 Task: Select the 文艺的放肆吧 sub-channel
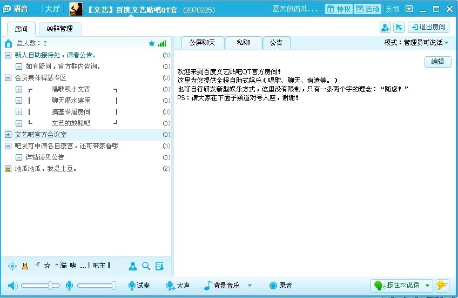point(71,123)
